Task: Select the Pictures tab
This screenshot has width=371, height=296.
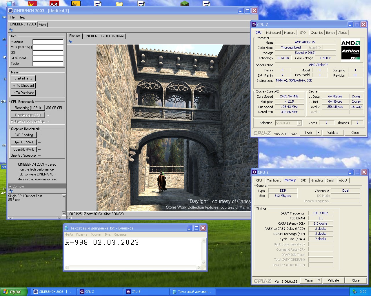Action: pos(75,36)
